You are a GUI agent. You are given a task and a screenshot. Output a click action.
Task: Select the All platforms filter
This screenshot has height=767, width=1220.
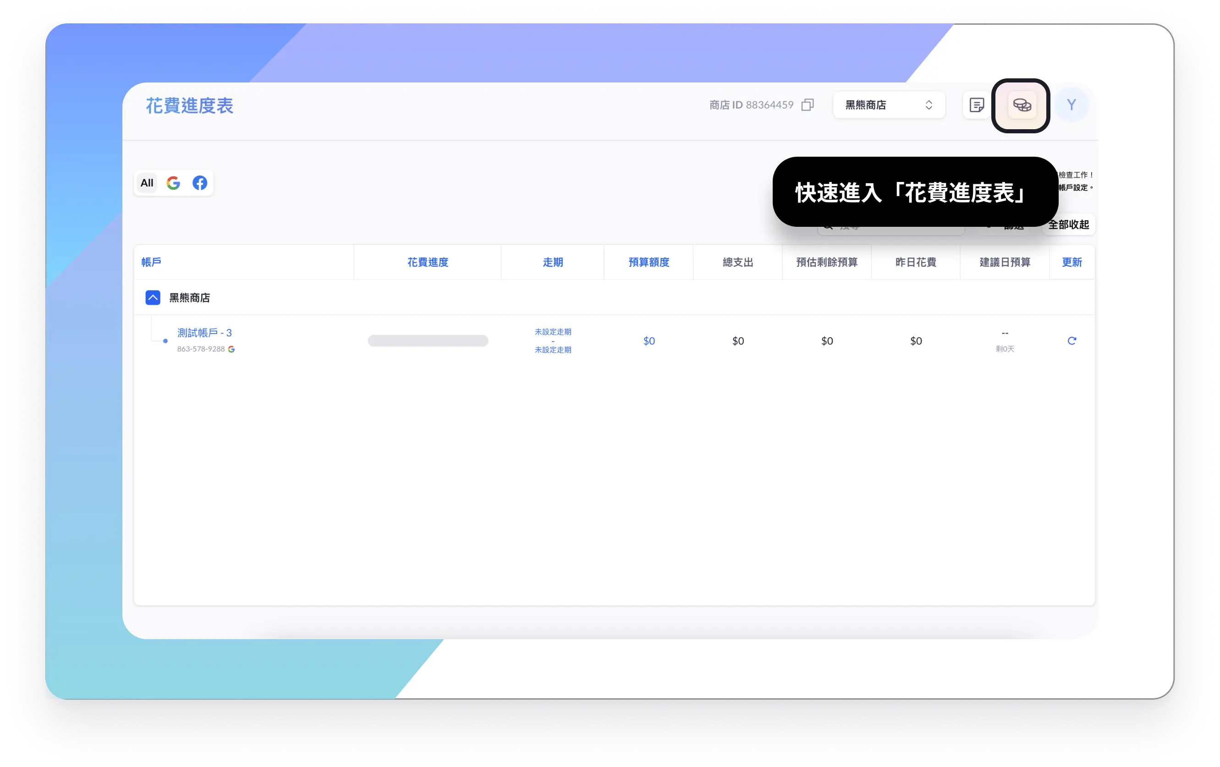pos(147,183)
